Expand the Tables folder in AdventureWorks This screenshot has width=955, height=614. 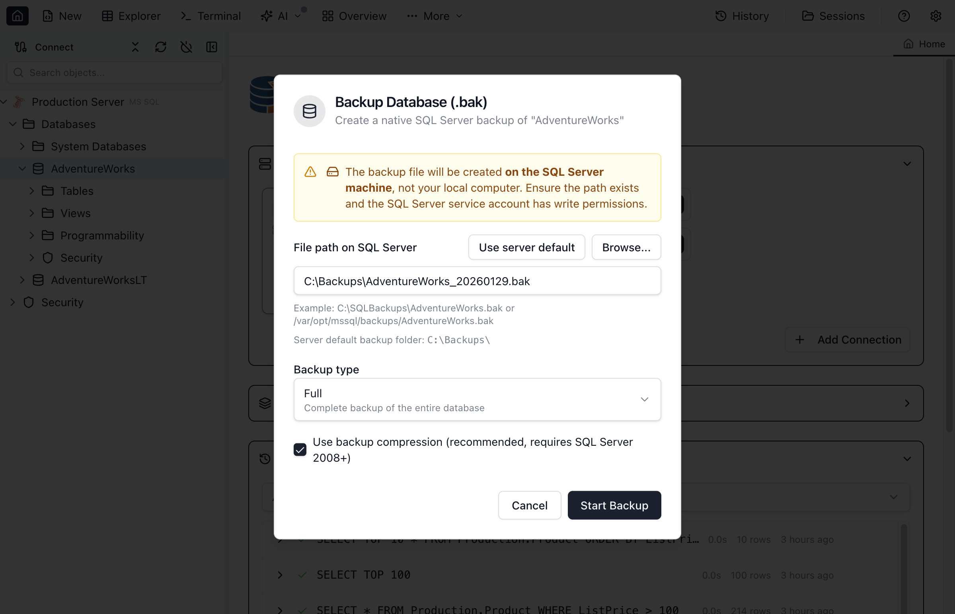click(x=32, y=191)
